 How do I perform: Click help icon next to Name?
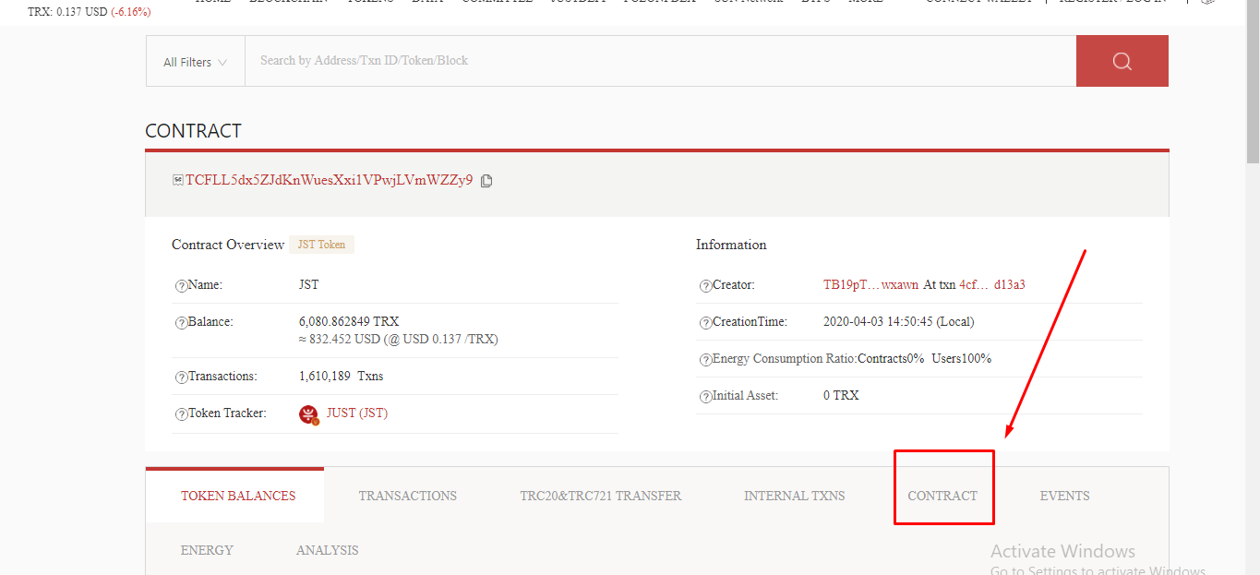coord(181,286)
